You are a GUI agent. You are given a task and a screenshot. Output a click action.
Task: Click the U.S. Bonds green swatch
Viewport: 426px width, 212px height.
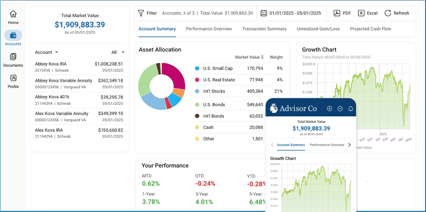[x=197, y=105]
